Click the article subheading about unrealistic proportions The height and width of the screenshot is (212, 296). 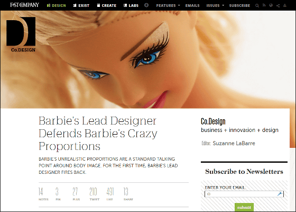108,165
